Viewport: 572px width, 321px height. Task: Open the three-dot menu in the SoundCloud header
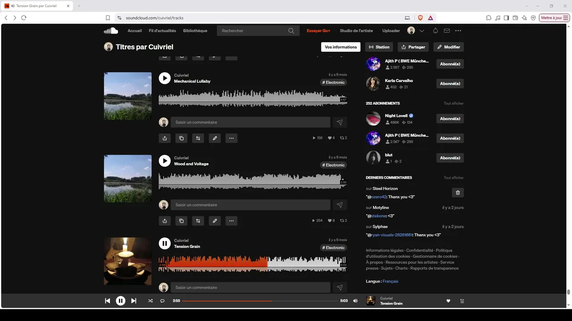[458, 31]
